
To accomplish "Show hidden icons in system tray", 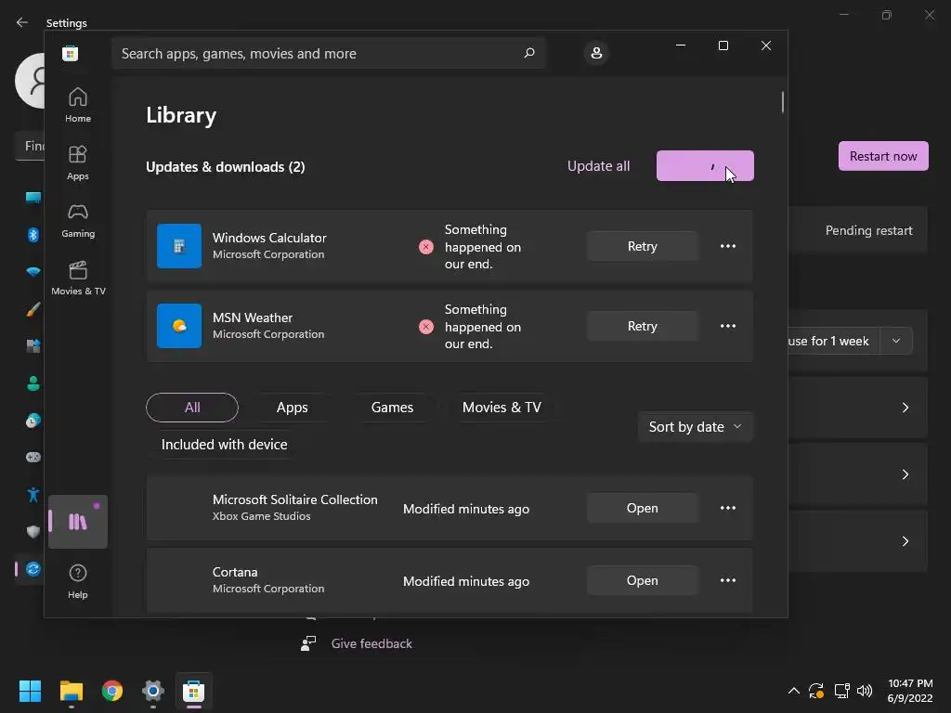I will click(793, 691).
